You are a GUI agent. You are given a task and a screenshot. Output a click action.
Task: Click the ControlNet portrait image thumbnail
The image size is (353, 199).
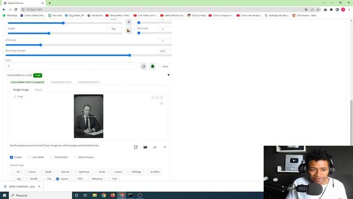point(88,116)
